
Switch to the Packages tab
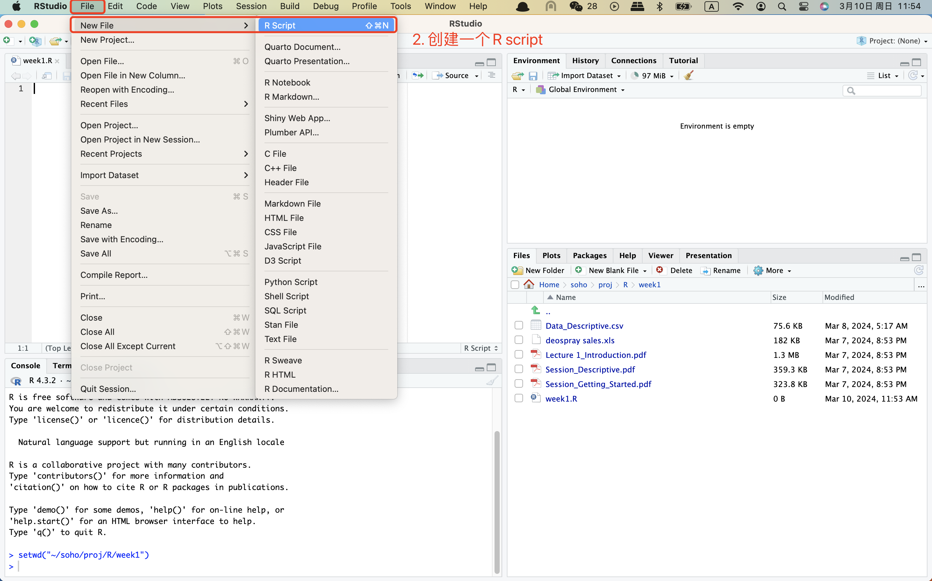tap(589, 256)
